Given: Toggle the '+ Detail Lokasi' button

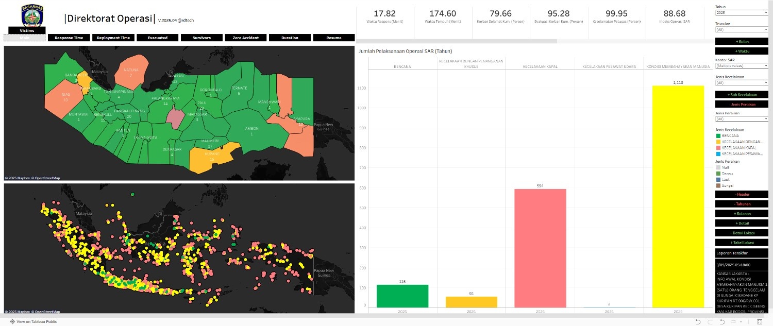Looking at the screenshot, I should 742,233.
